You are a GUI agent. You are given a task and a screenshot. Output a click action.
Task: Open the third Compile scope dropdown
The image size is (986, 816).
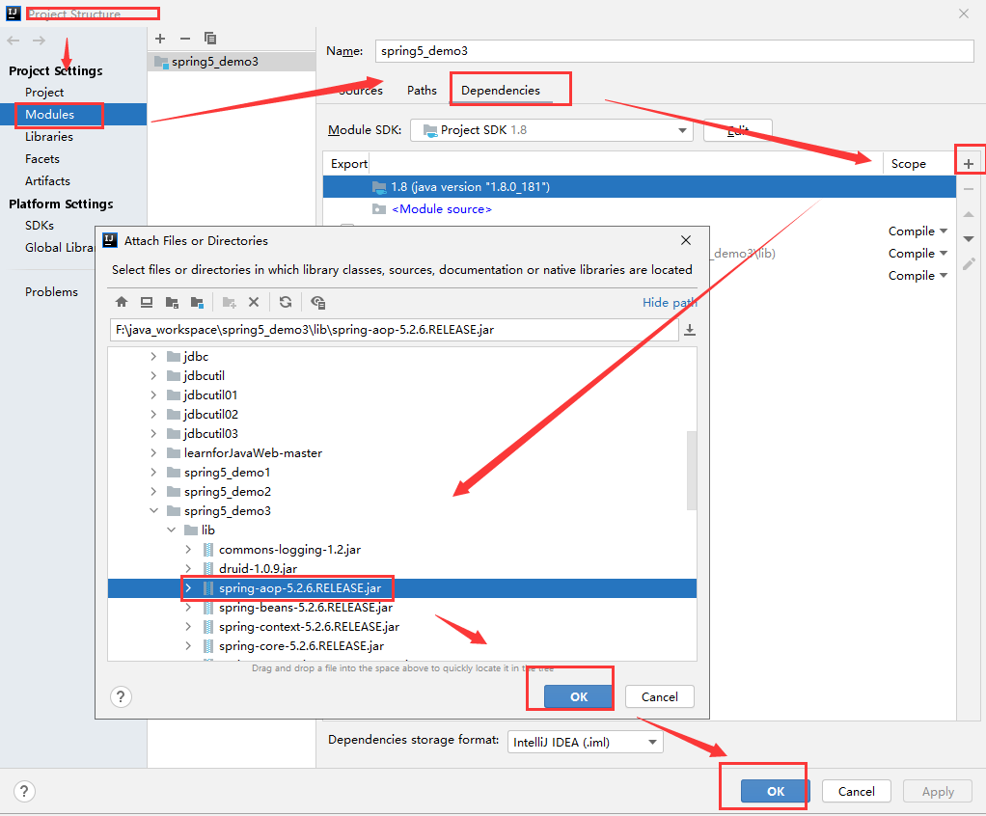[x=918, y=276]
